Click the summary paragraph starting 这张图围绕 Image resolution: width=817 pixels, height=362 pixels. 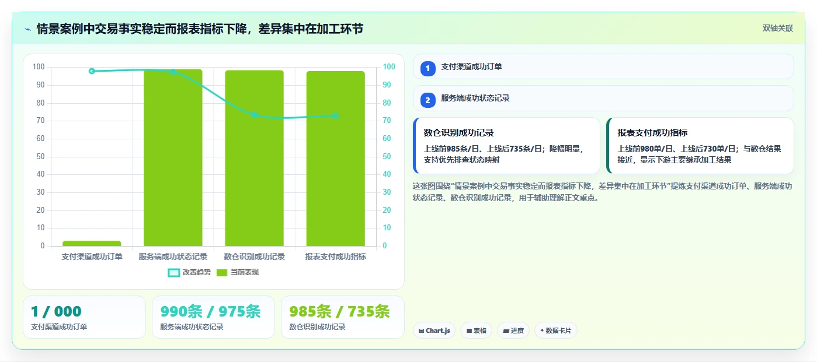(602, 192)
